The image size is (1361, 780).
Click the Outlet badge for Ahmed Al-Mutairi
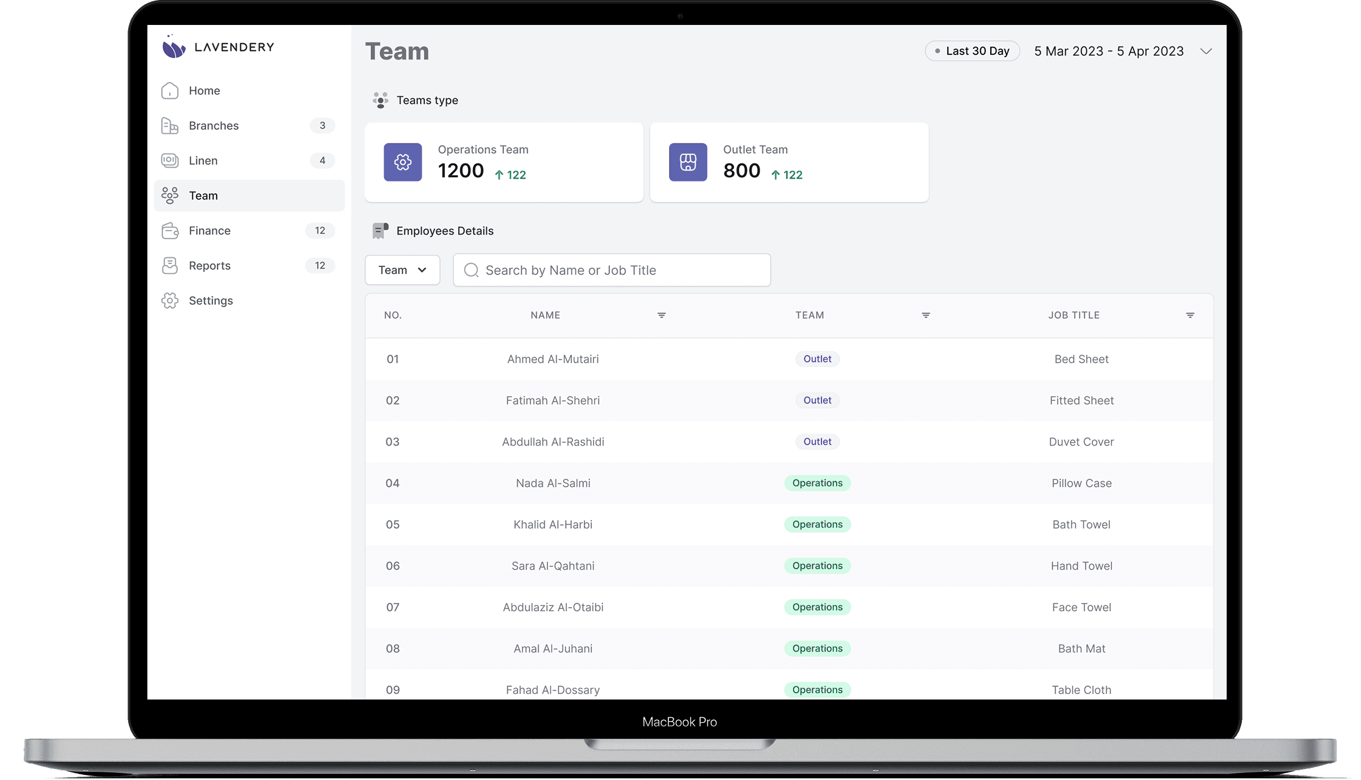point(817,359)
